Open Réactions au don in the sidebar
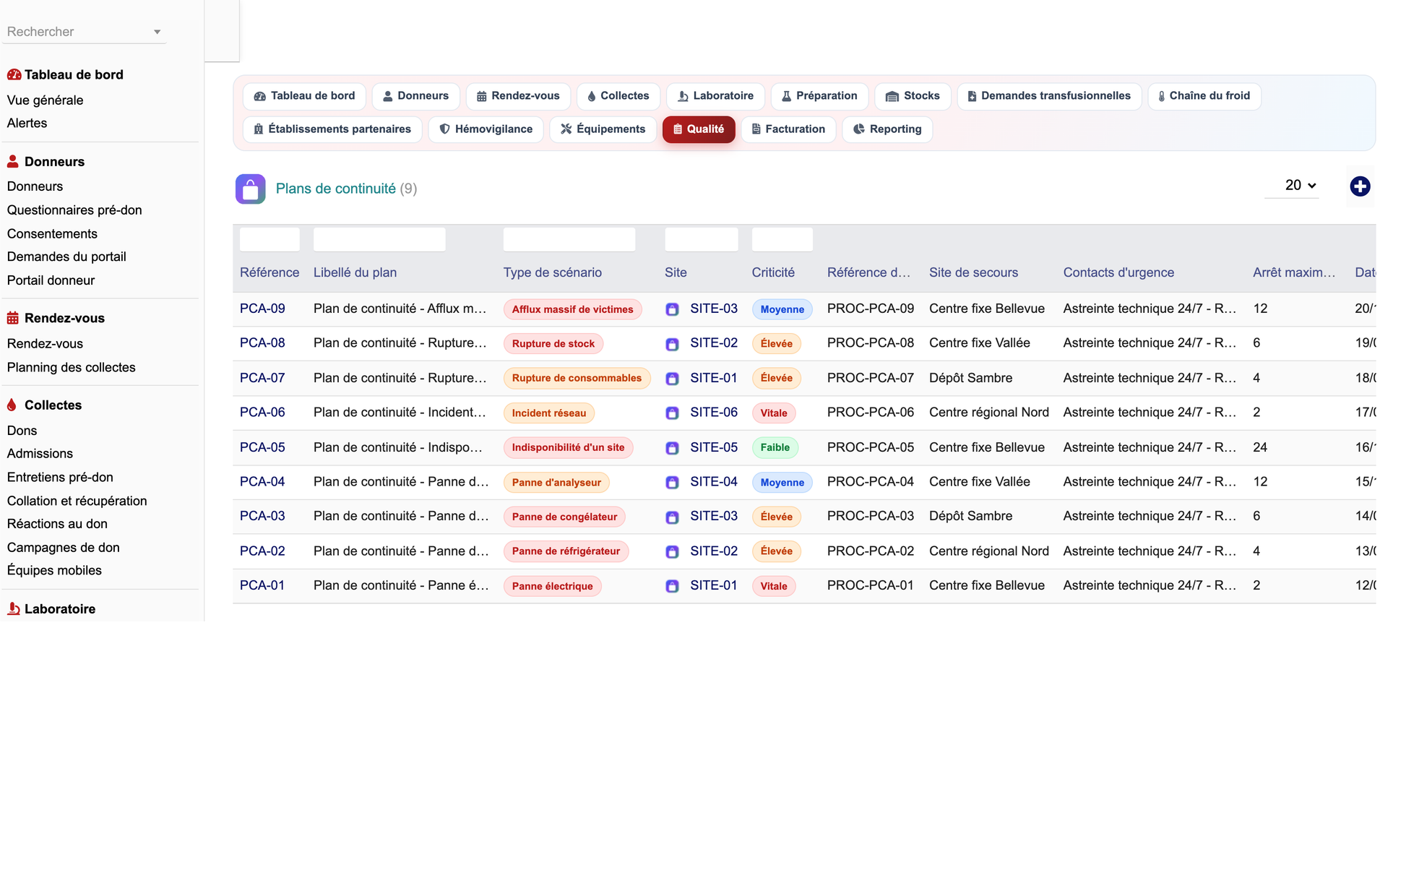The height and width of the screenshot is (870, 1406). pos(57,524)
